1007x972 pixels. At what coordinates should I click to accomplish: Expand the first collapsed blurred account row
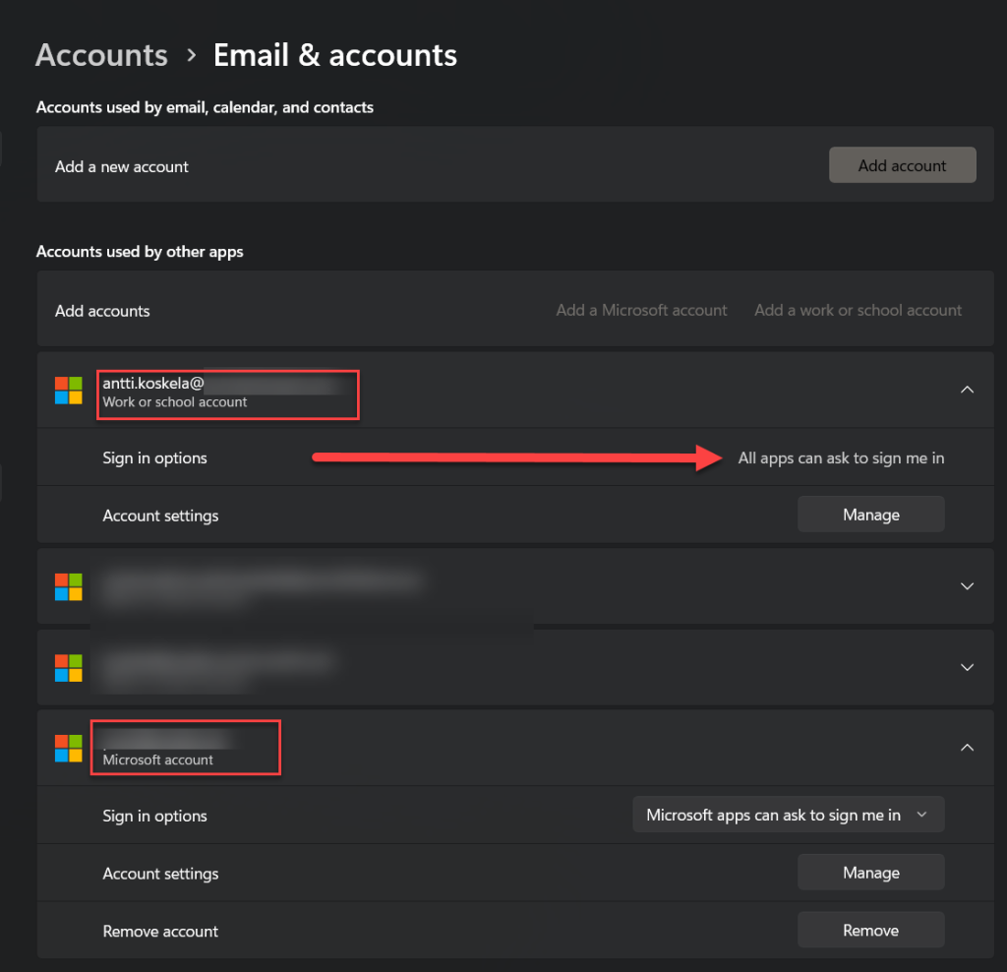point(967,586)
